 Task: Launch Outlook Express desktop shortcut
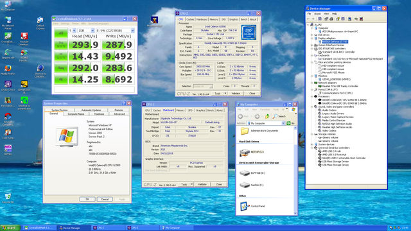pyautogui.click(x=40, y=23)
